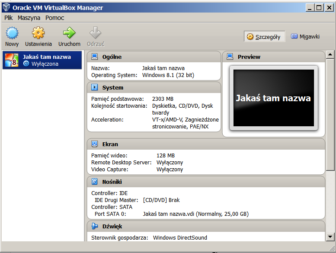Click the Windows 8 icon of the VM
This screenshot has width=336, height=253.
coord(12,60)
